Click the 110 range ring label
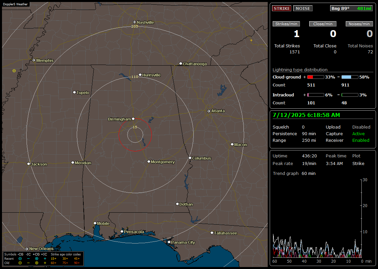This screenshot has height=269, width=378. pyautogui.click(x=135, y=77)
